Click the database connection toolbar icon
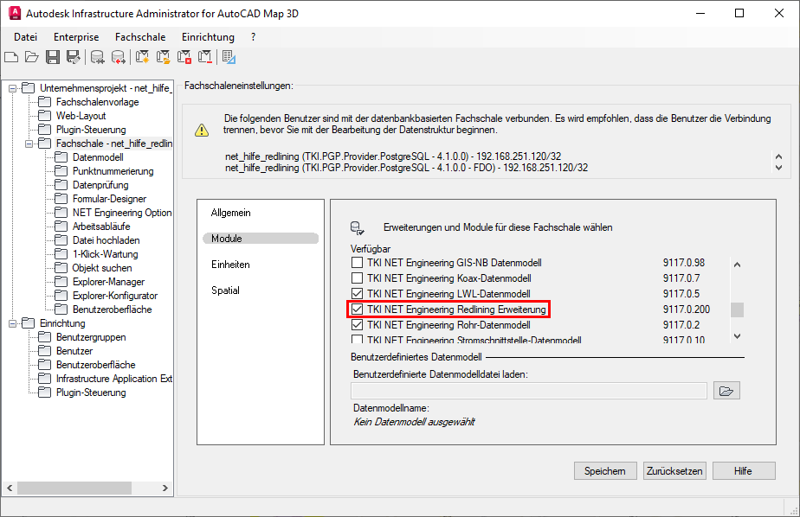The height and width of the screenshot is (517, 800). tap(97, 56)
